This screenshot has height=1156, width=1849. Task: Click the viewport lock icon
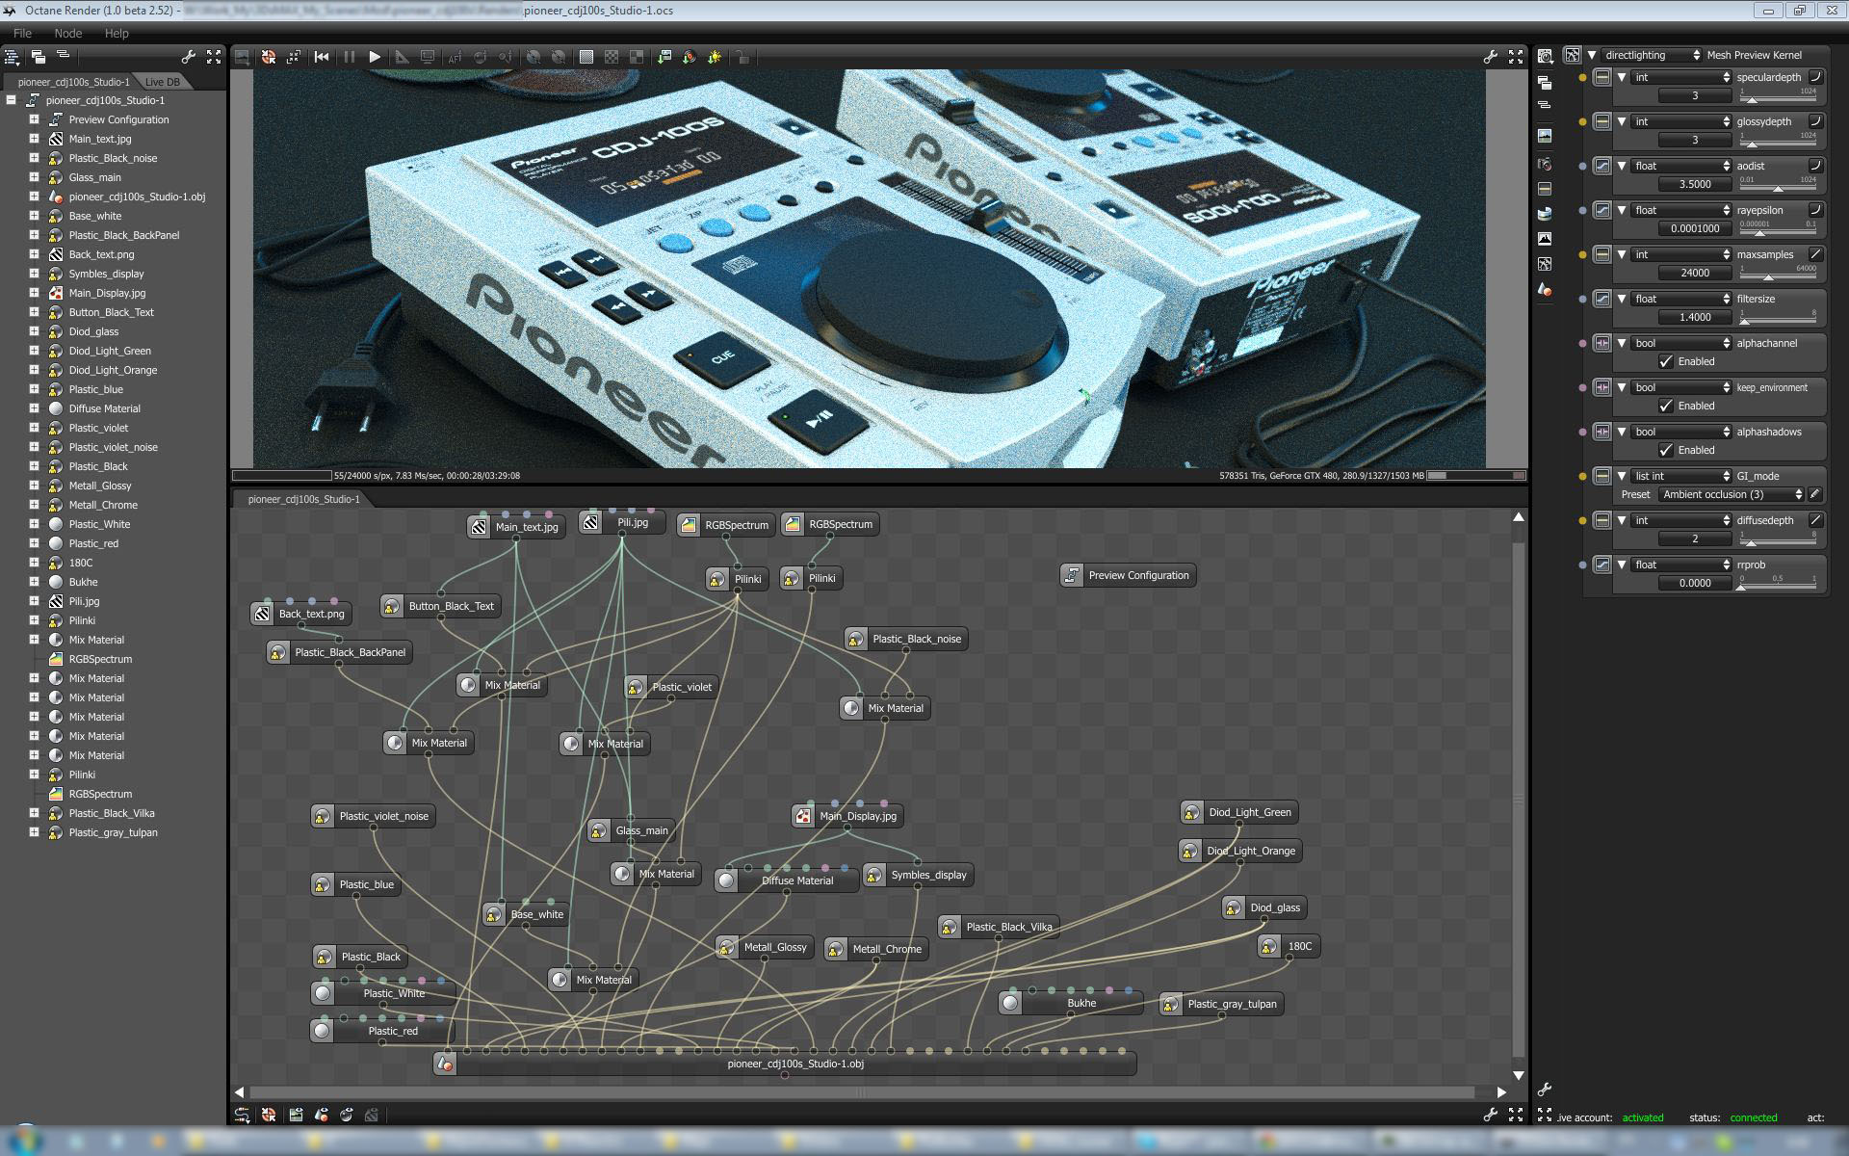tap(742, 57)
